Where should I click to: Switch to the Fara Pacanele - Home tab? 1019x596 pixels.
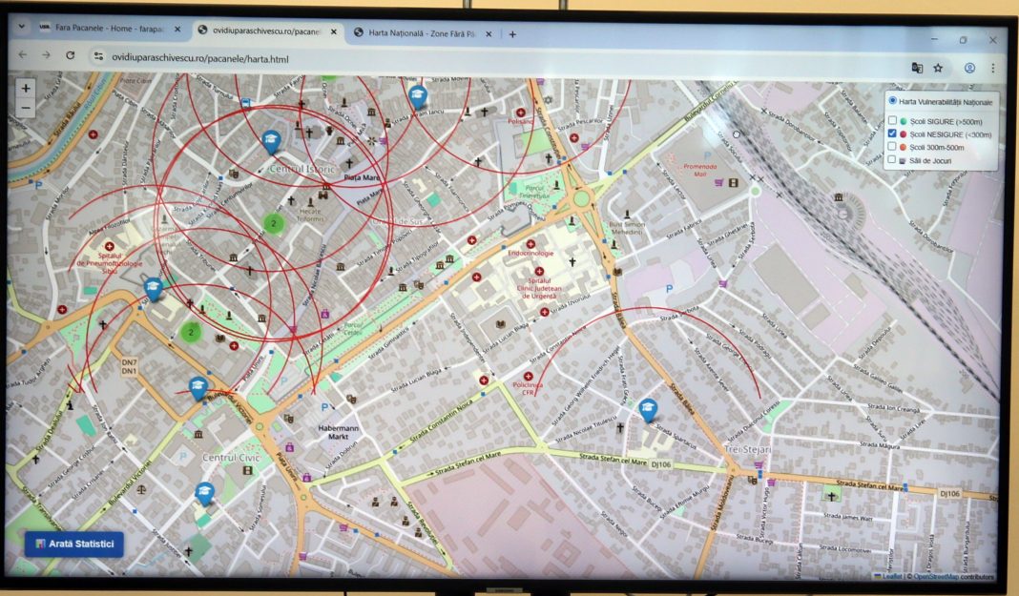tap(105, 29)
